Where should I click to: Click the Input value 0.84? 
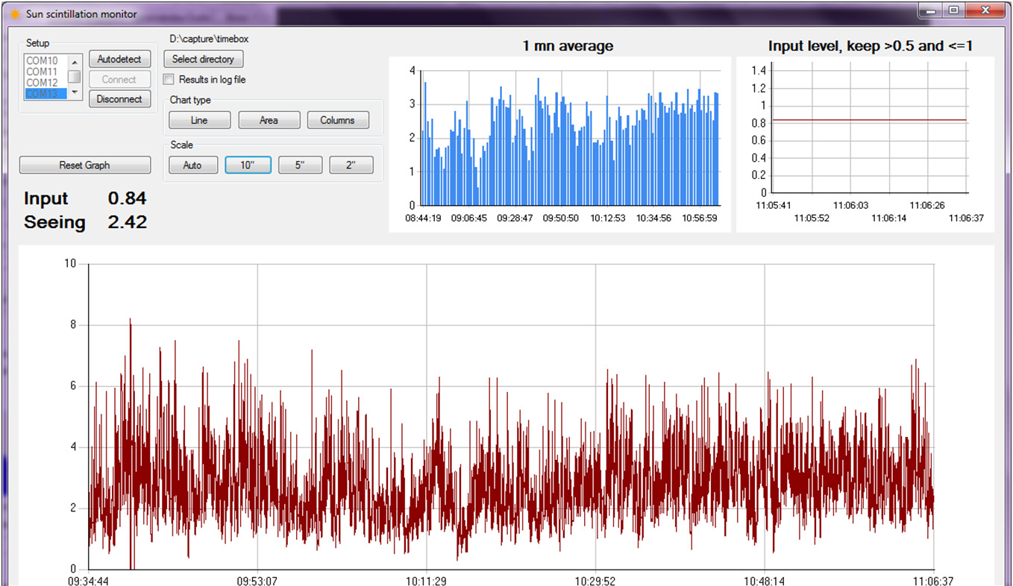127,198
